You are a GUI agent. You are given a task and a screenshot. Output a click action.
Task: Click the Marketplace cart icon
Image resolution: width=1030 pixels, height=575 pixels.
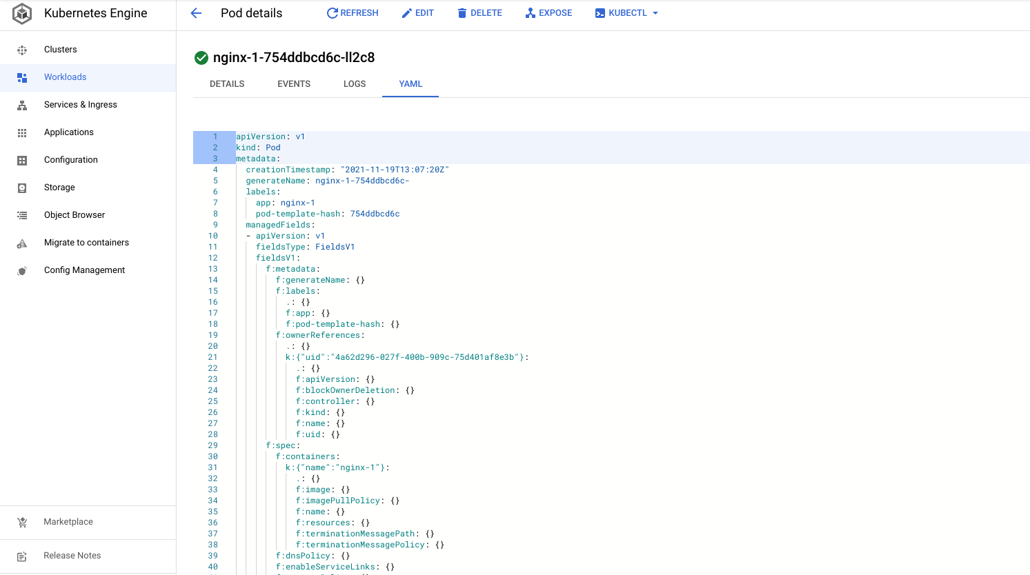[22, 522]
